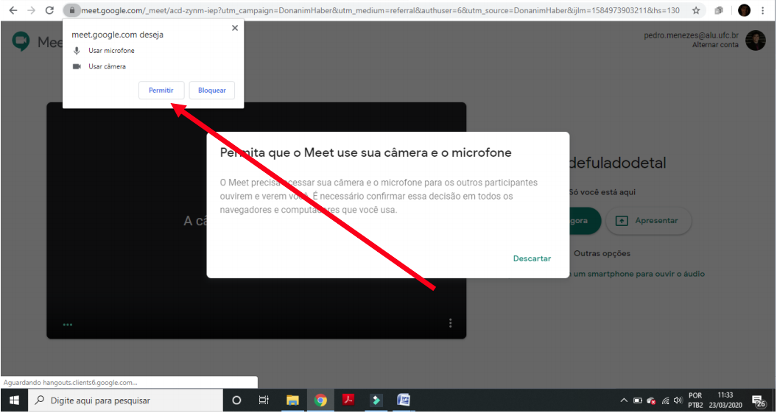Click the address bar URL
This screenshot has height=413, width=777.
pos(379,10)
